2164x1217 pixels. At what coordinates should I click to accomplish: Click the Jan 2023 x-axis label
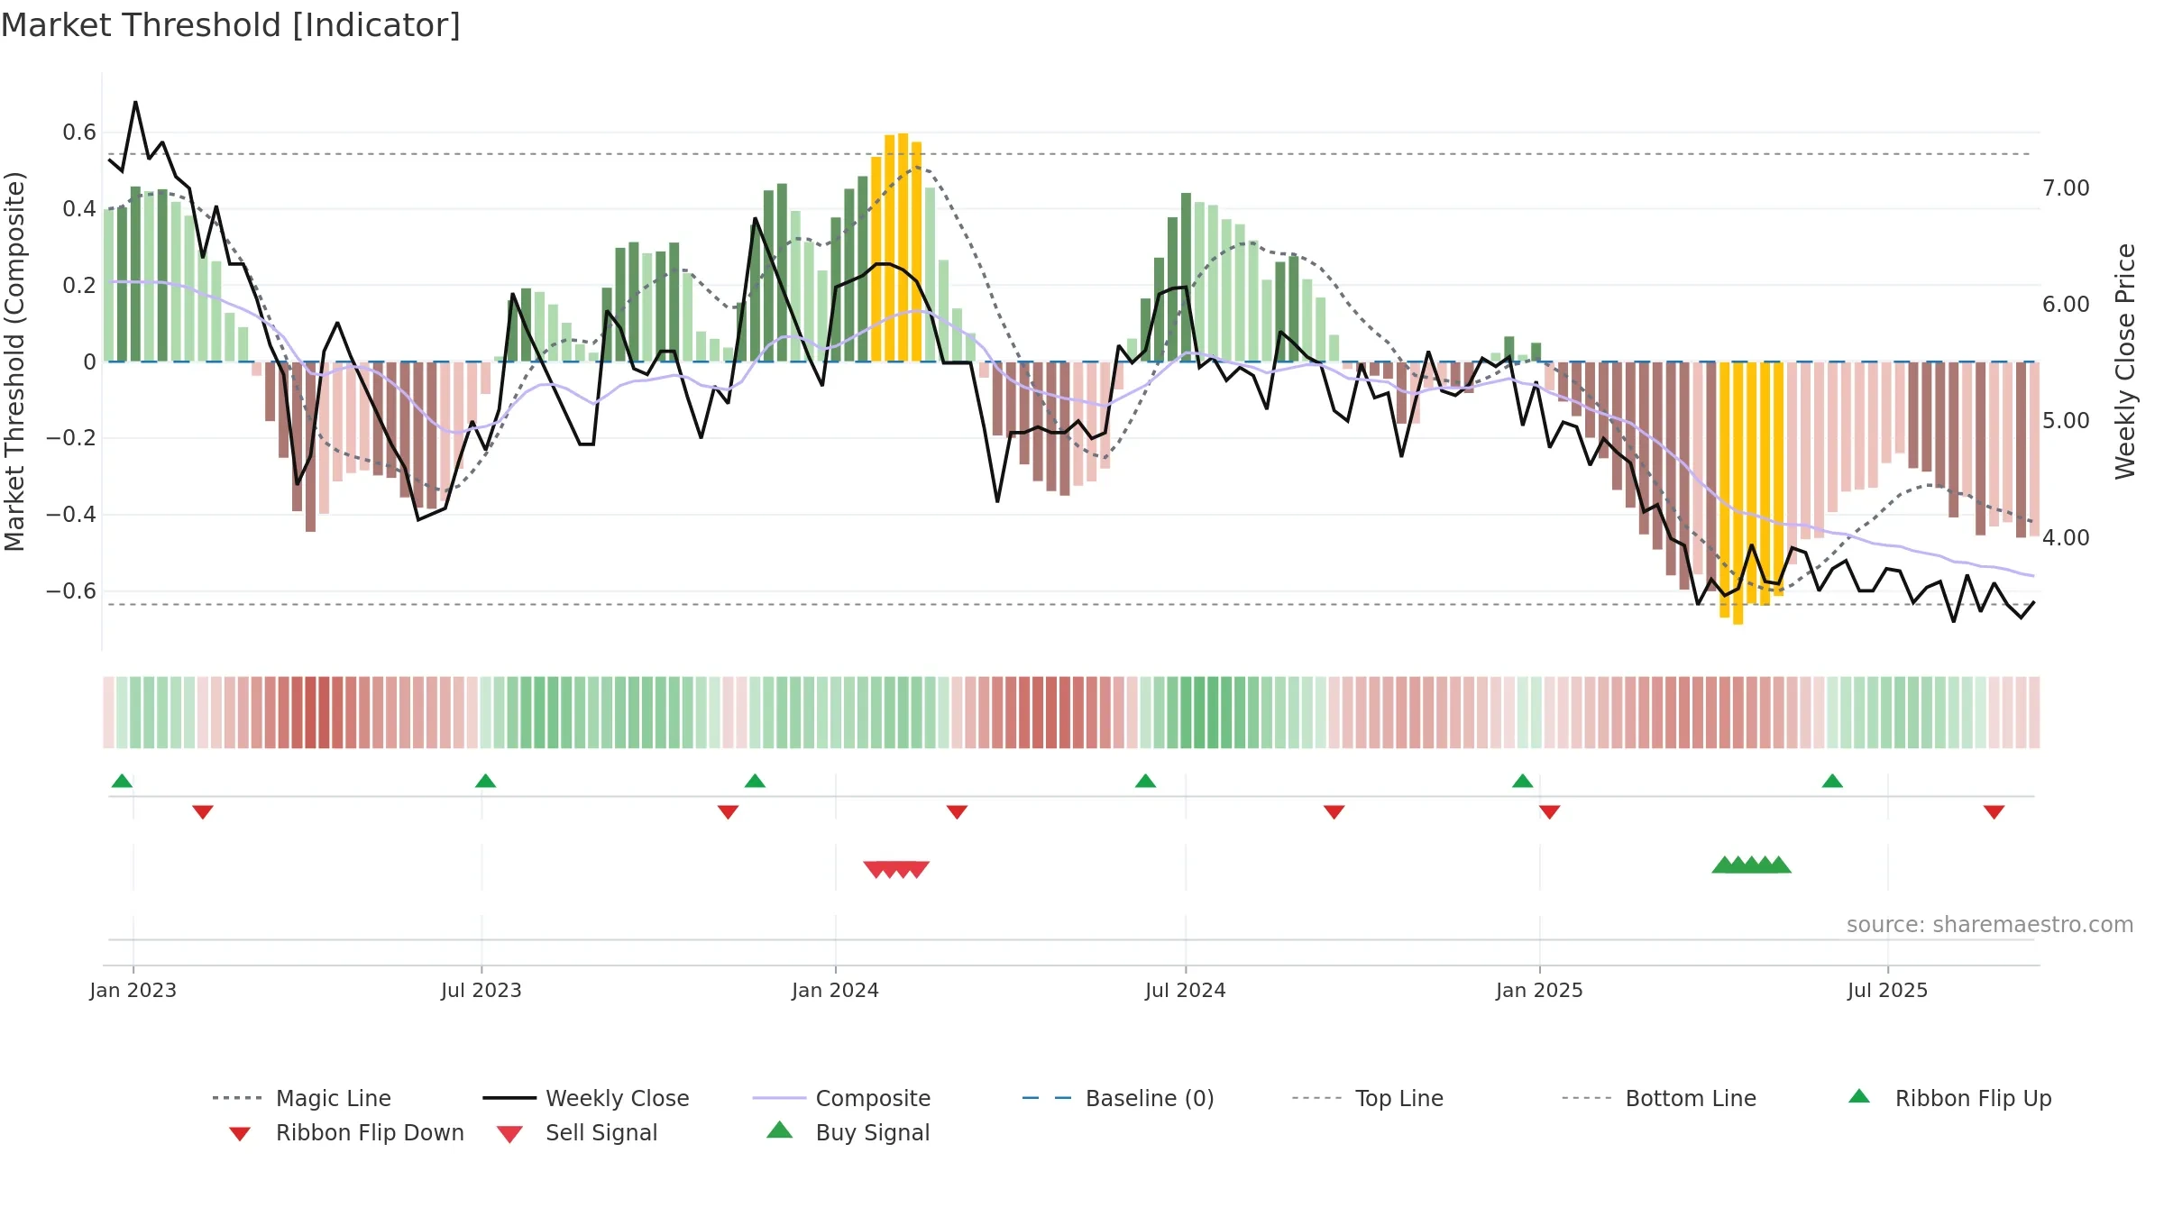click(x=133, y=990)
